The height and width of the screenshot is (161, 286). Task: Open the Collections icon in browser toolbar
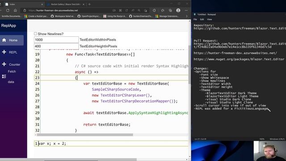point(170,10)
